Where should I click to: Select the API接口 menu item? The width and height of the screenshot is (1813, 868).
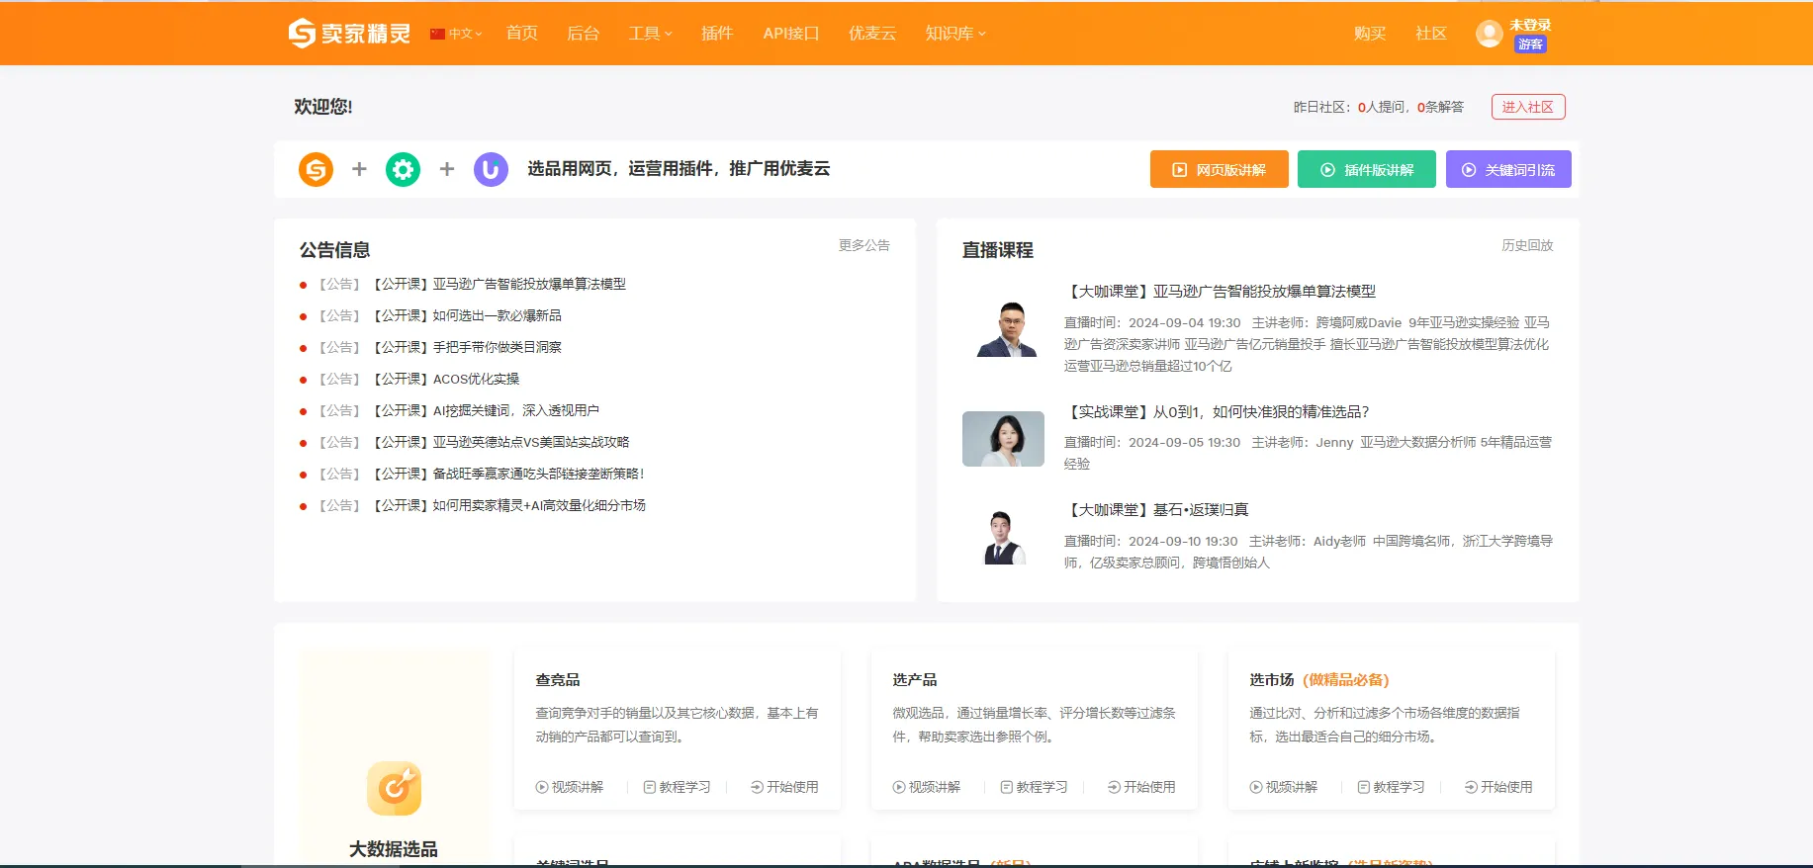[791, 33]
